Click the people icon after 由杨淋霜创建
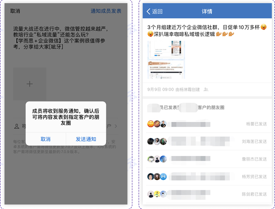 pos(206,89)
